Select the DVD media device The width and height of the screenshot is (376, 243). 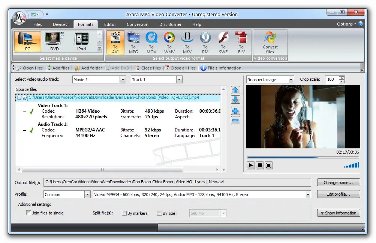[54, 42]
